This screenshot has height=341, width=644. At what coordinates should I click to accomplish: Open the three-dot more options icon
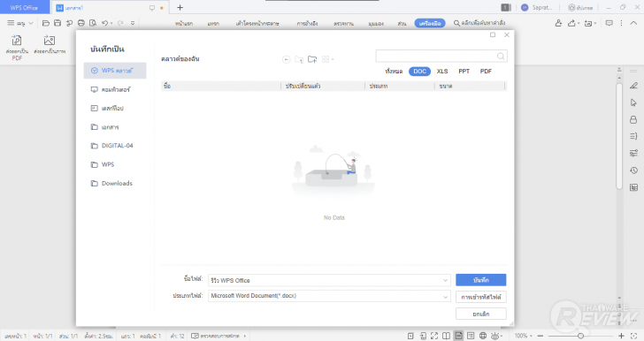point(621,23)
